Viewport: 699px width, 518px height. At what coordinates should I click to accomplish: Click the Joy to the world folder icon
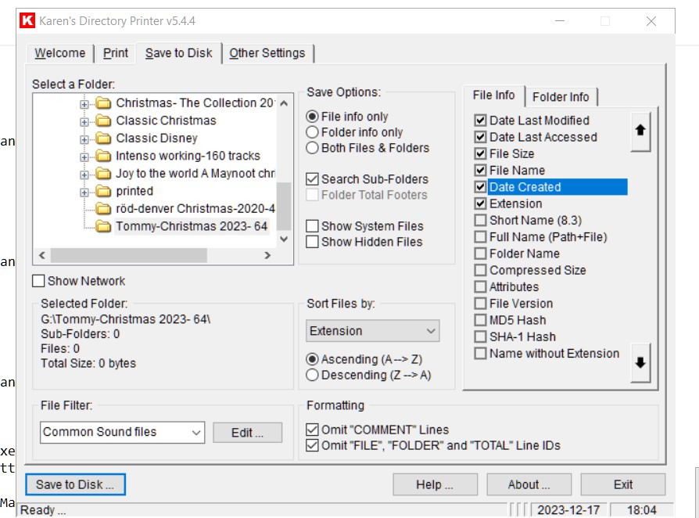click(103, 174)
